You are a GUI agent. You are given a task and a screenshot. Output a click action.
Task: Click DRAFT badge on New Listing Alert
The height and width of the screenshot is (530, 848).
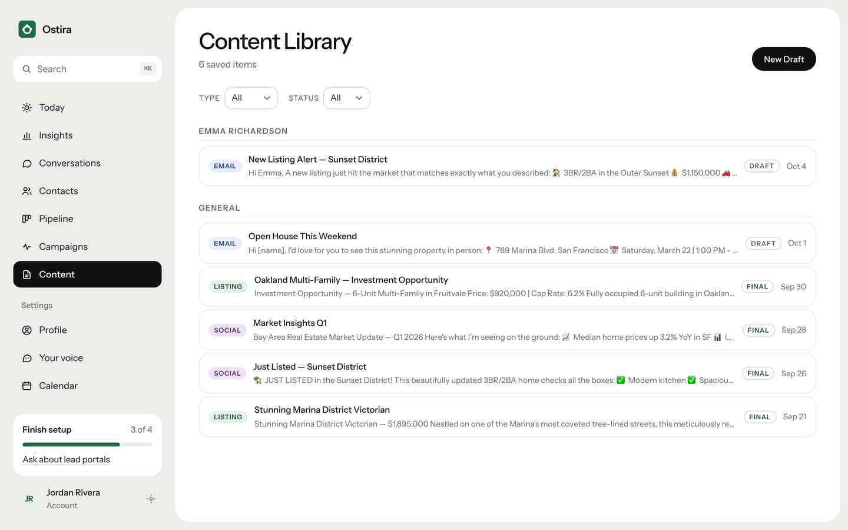pyautogui.click(x=761, y=166)
